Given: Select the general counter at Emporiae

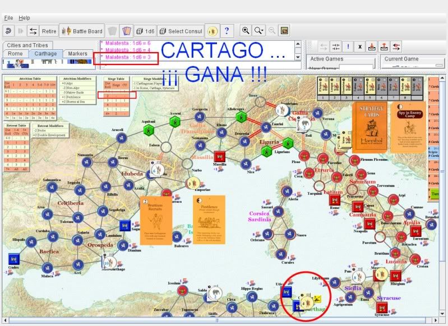Looking at the screenshot, I should pos(193,183).
